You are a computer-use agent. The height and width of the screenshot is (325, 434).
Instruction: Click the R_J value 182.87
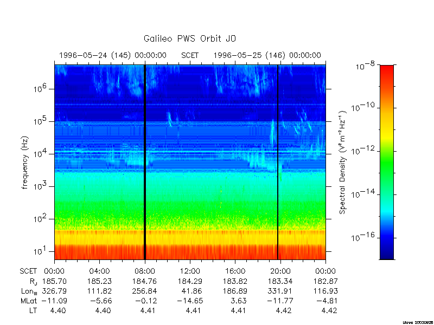click(325, 281)
